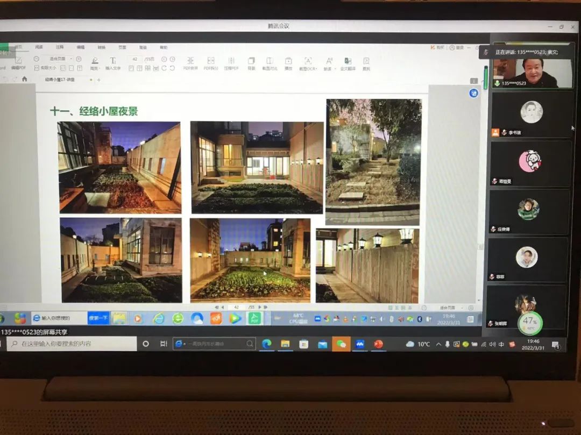Click the green 47% circular floating indicator
Screen dimensions: 581x435
(530, 323)
